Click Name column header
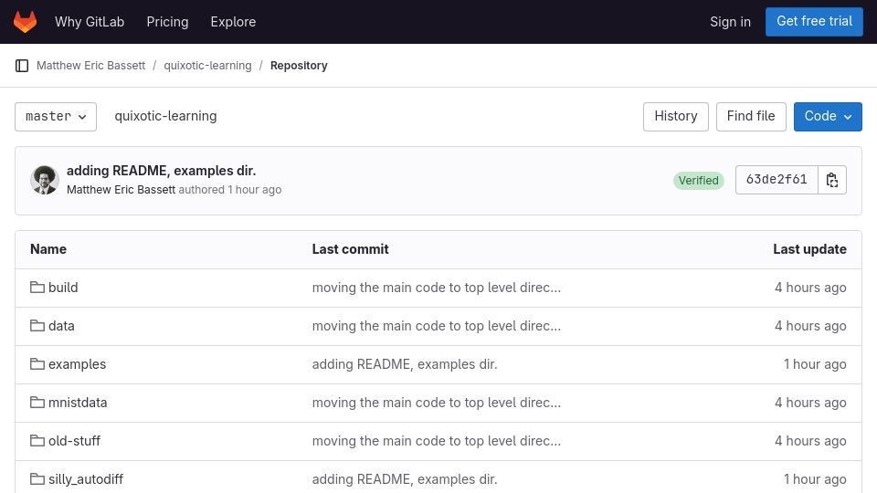 (x=48, y=249)
